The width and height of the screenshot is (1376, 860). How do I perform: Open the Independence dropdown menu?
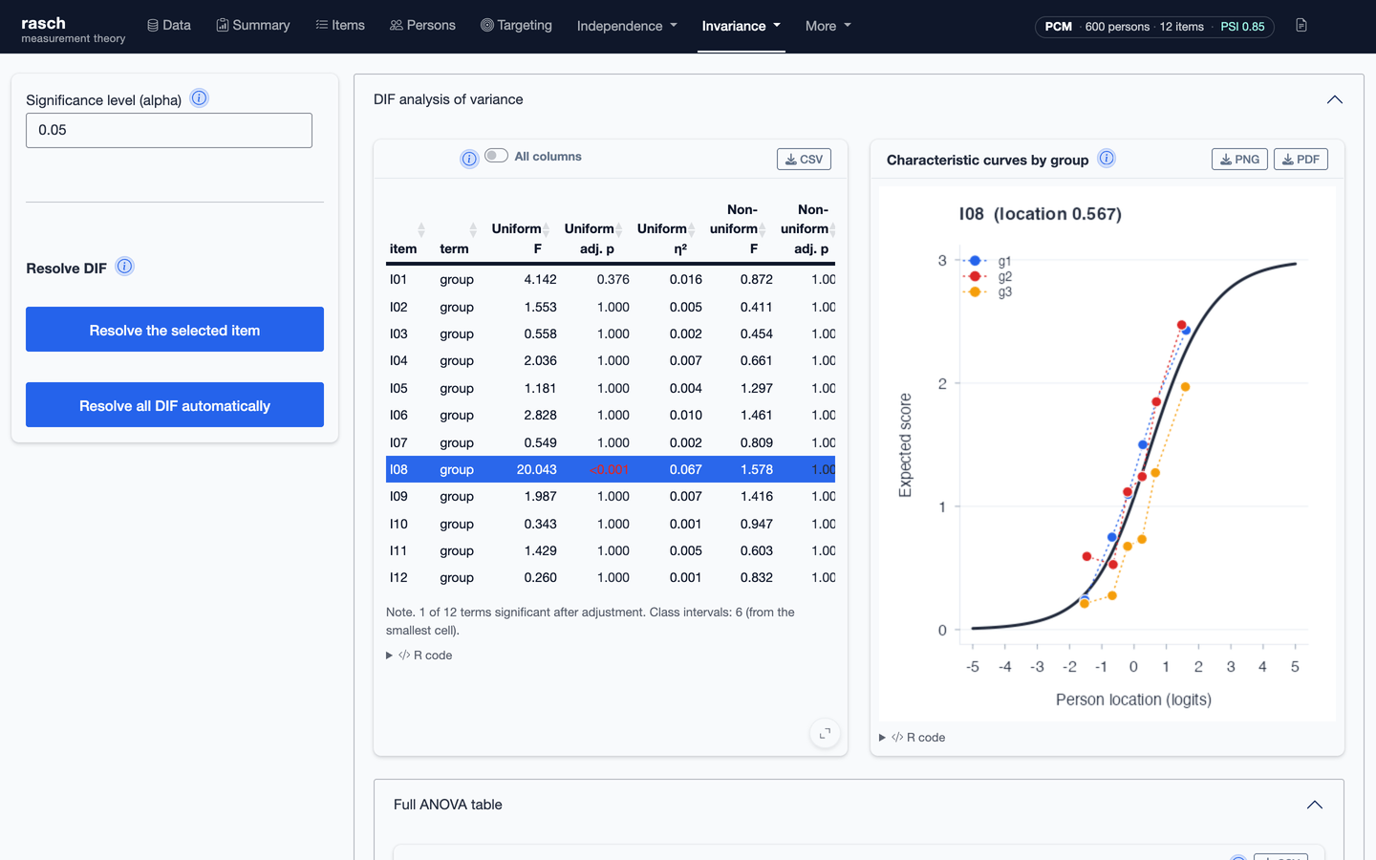click(627, 26)
